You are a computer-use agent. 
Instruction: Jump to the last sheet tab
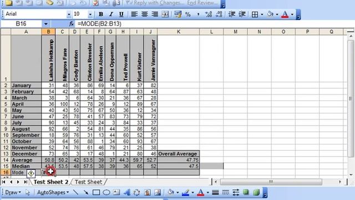click(x=26, y=182)
